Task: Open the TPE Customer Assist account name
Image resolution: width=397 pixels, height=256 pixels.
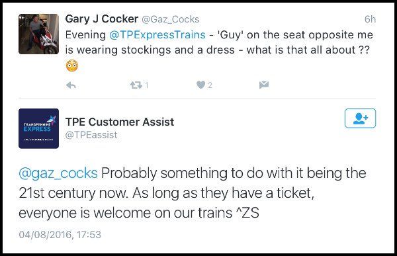Action: 120,122
